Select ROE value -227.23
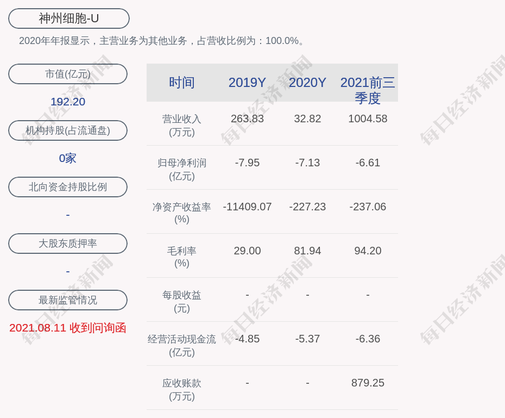The image size is (505, 418). click(x=307, y=207)
